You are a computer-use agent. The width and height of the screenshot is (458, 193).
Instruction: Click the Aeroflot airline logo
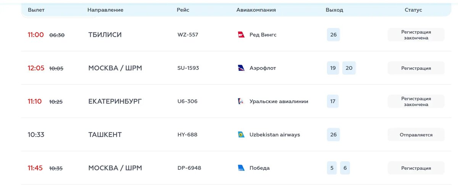(241, 68)
